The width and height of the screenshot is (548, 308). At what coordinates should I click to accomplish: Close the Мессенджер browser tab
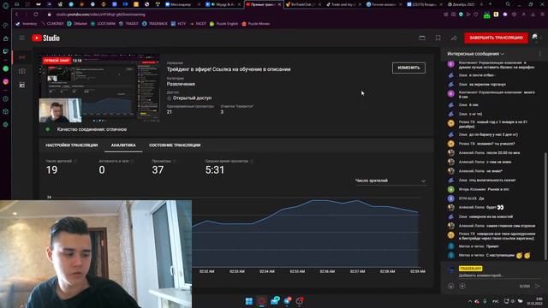tap(199, 4)
